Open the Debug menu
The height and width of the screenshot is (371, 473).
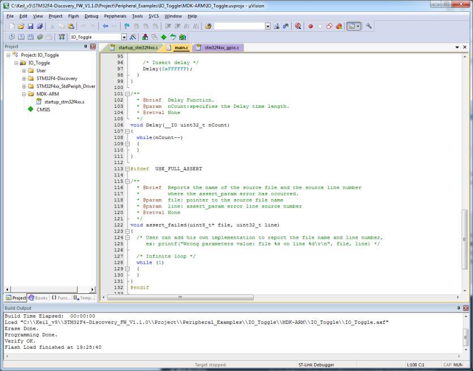click(91, 16)
